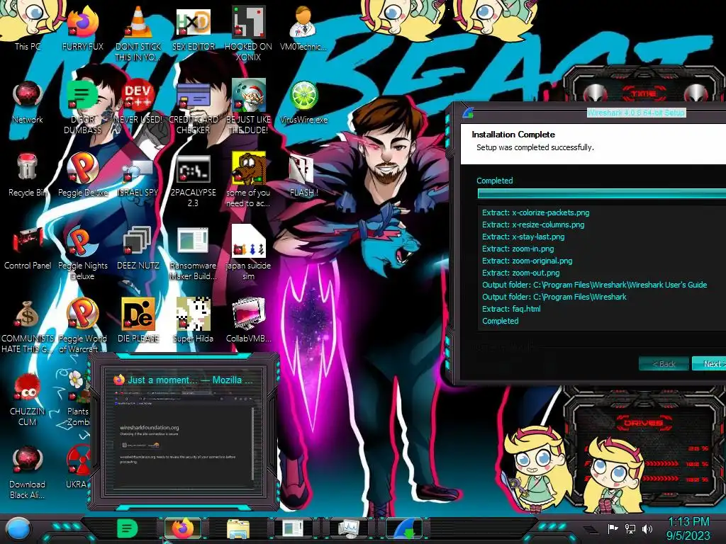726x544 pixels.
Task: Launch the FLASH! desktop shortcut
Action: pos(303,174)
